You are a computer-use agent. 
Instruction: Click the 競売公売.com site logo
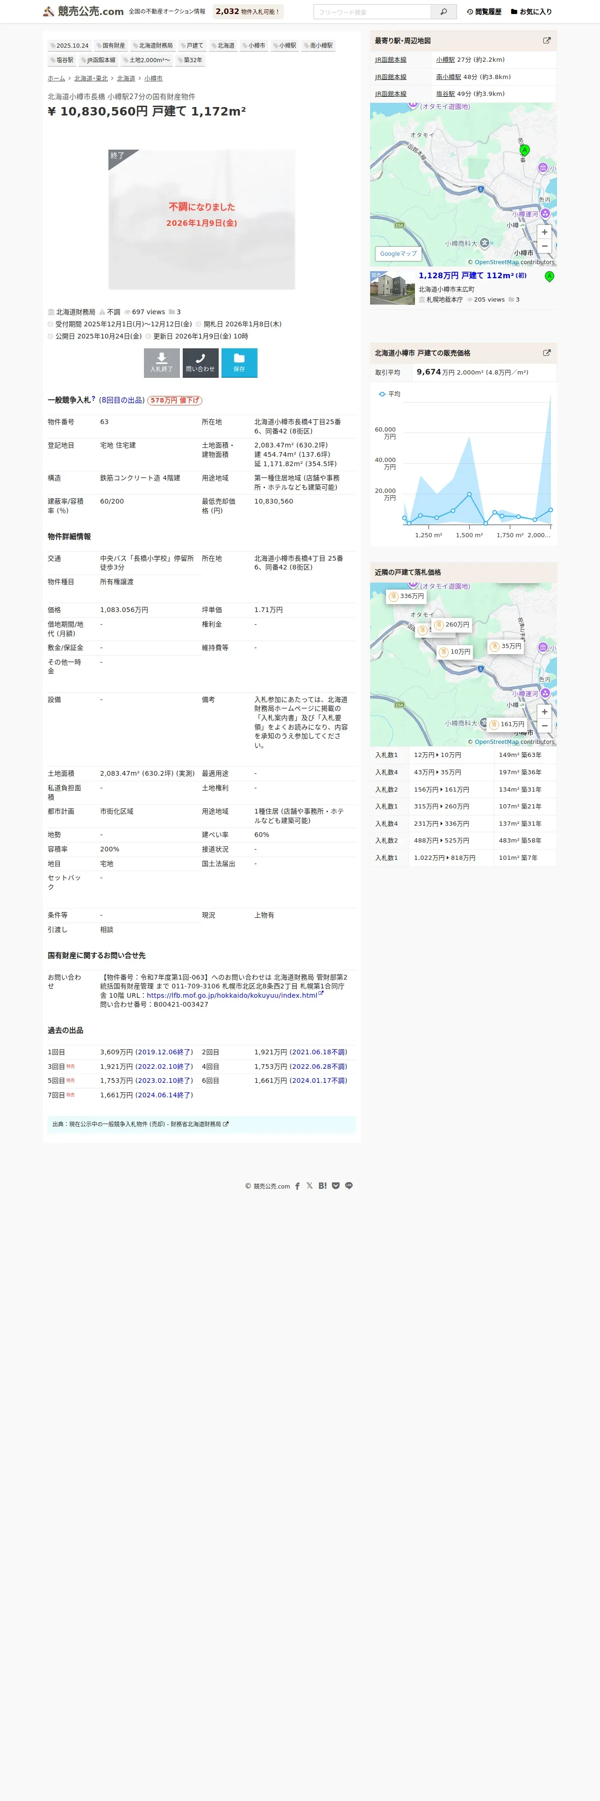[x=83, y=11]
